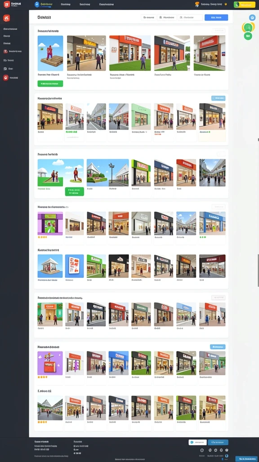The image size is (259, 462).
Task: Click the red circular icon in the sidebar
Action: (5, 78)
